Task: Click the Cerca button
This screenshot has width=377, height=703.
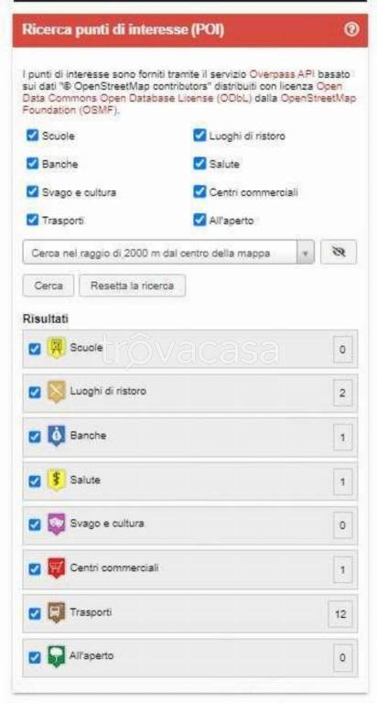Action: (x=48, y=286)
